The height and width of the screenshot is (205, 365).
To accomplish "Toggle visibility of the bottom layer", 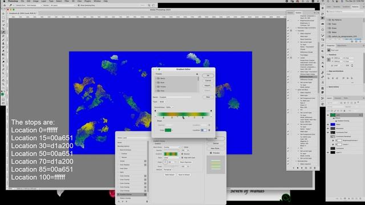I will (328, 153).
